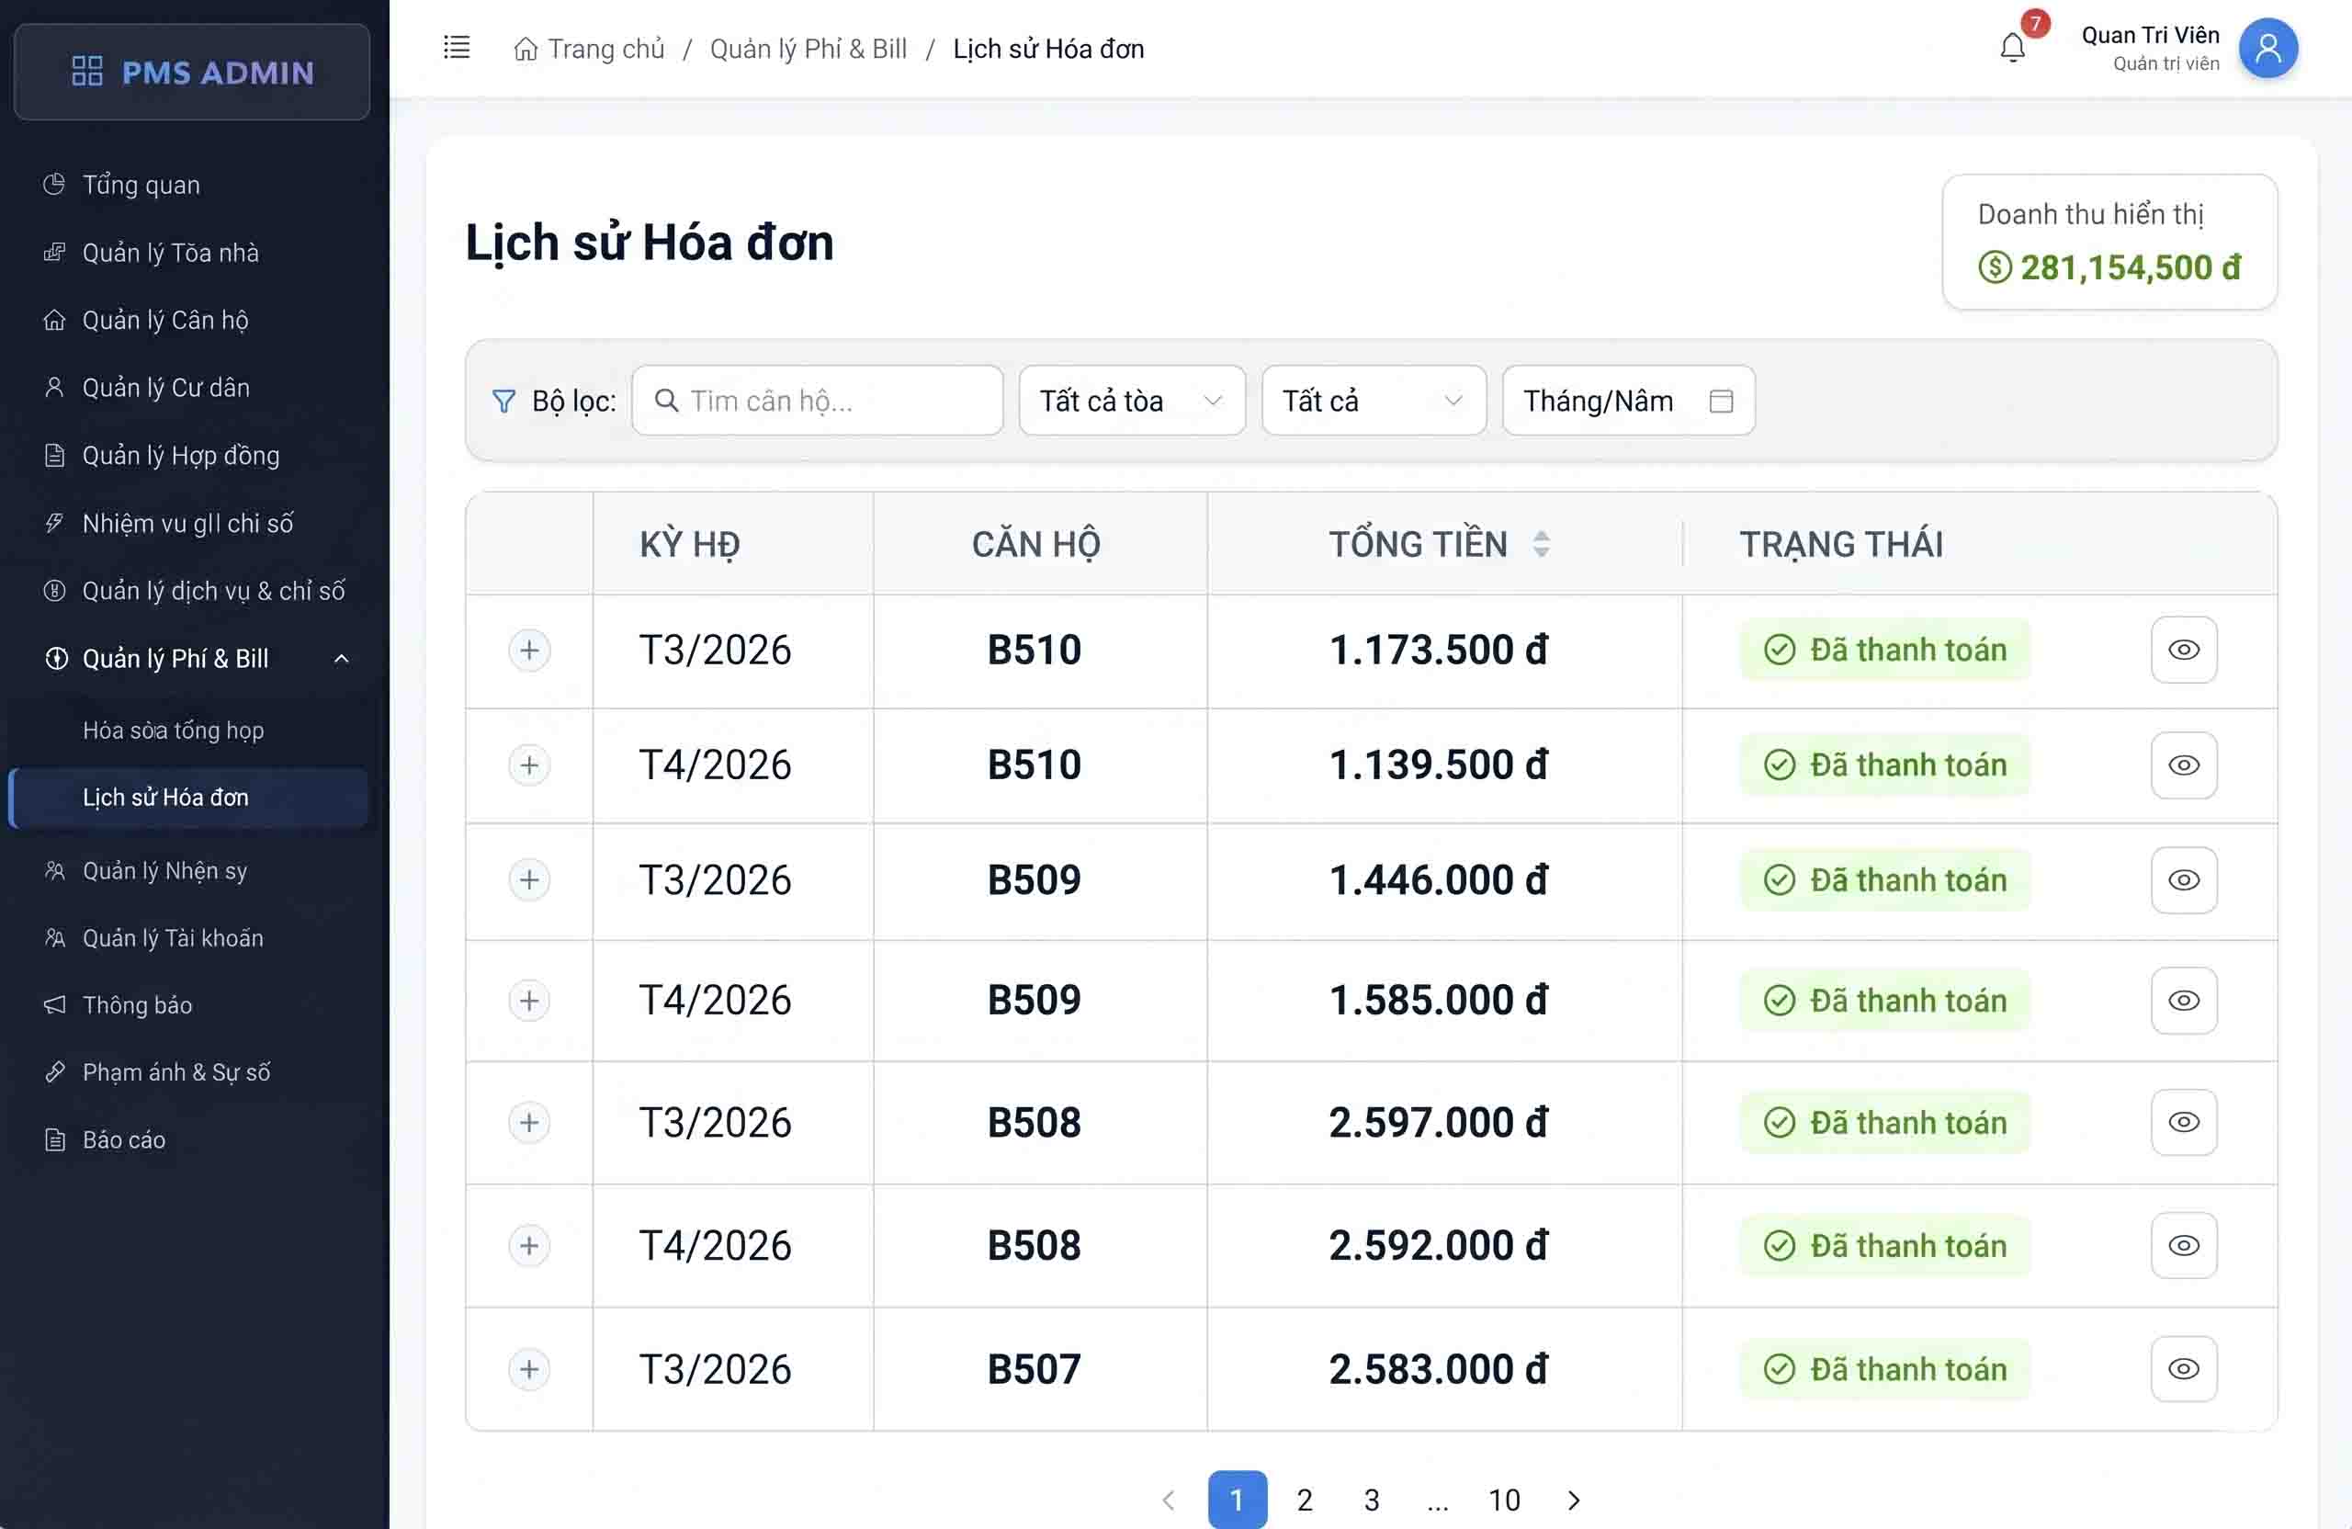Expand the row for B510 T4/2026
The image size is (2352, 1529).
[528, 765]
